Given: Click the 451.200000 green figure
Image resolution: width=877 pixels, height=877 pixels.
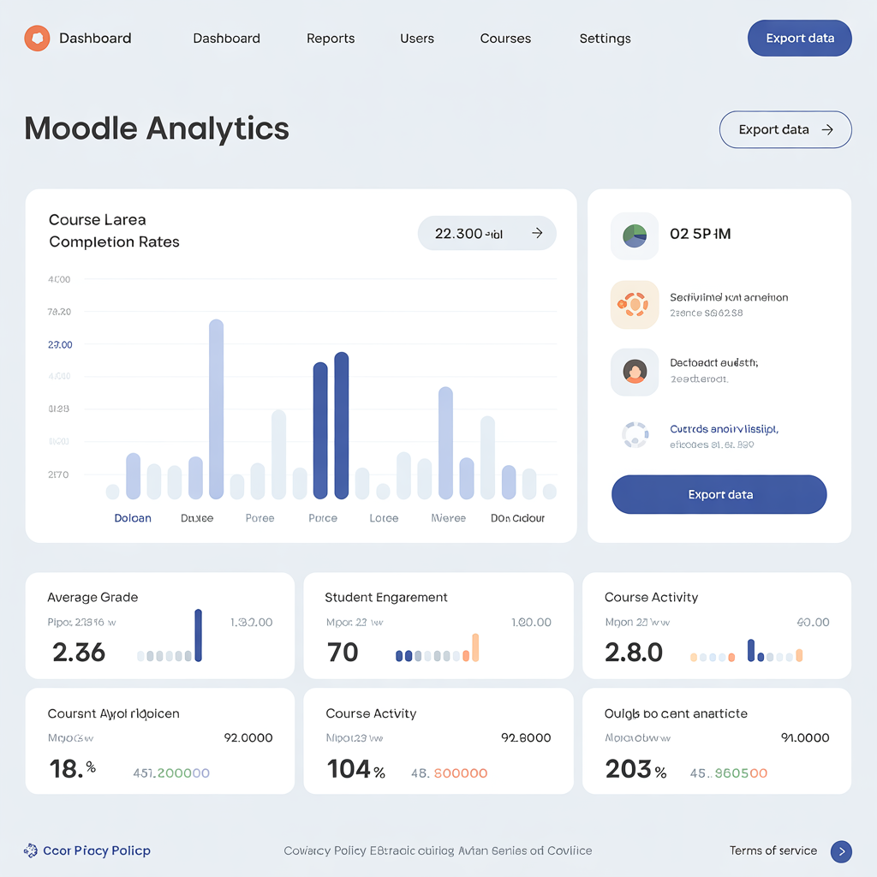Looking at the screenshot, I should coord(171,773).
